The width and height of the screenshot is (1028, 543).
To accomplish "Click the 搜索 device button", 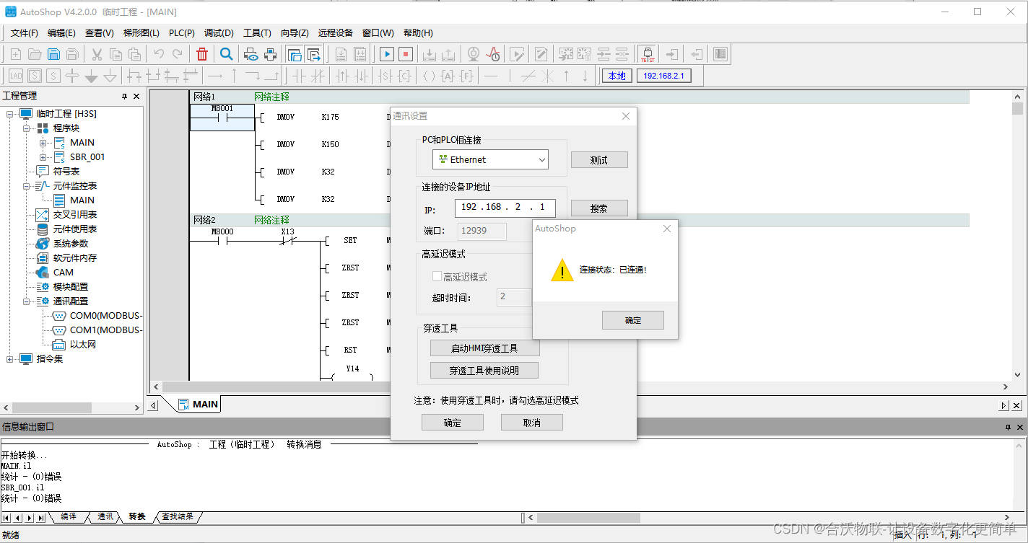I will (x=599, y=208).
